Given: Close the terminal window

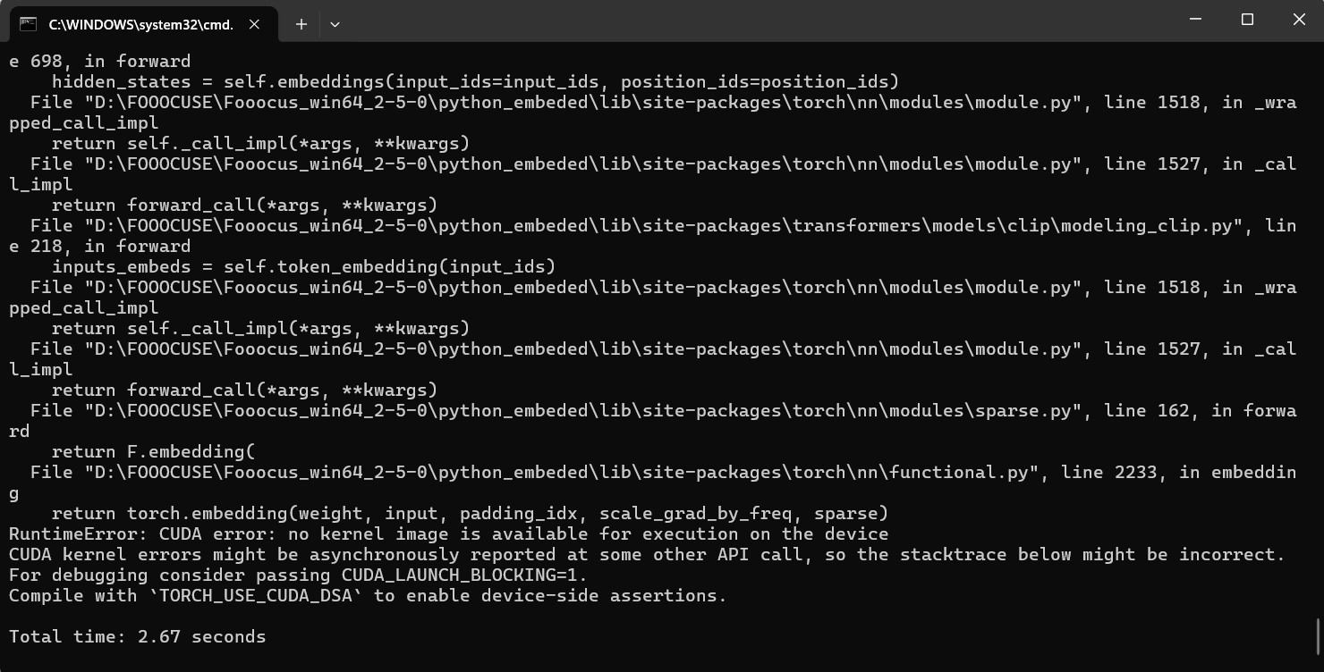Looking at the screenshot, I should [x=1298, y=20].
